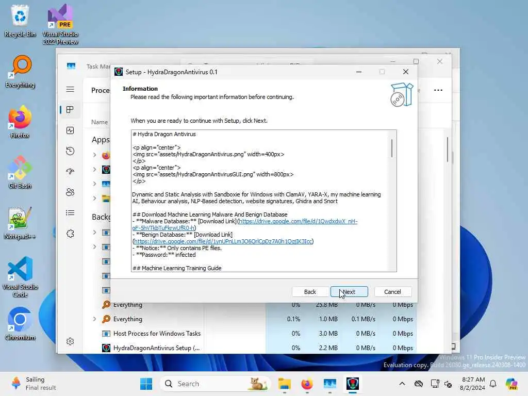Expand first background process row in Task Manager
This screenshot has height=396, width=528.
pos(95,233)
